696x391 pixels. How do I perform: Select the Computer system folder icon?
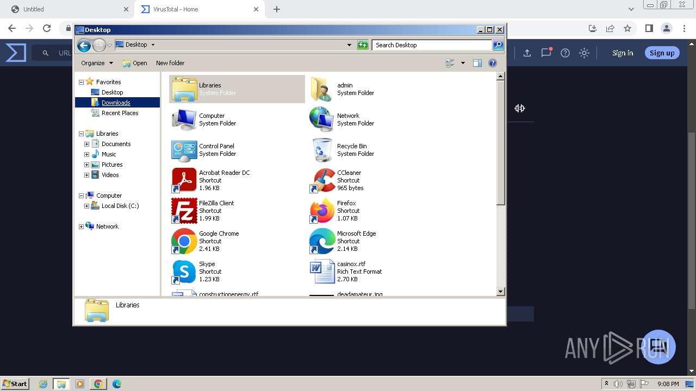pyautogui.click(x=184, y=119)
